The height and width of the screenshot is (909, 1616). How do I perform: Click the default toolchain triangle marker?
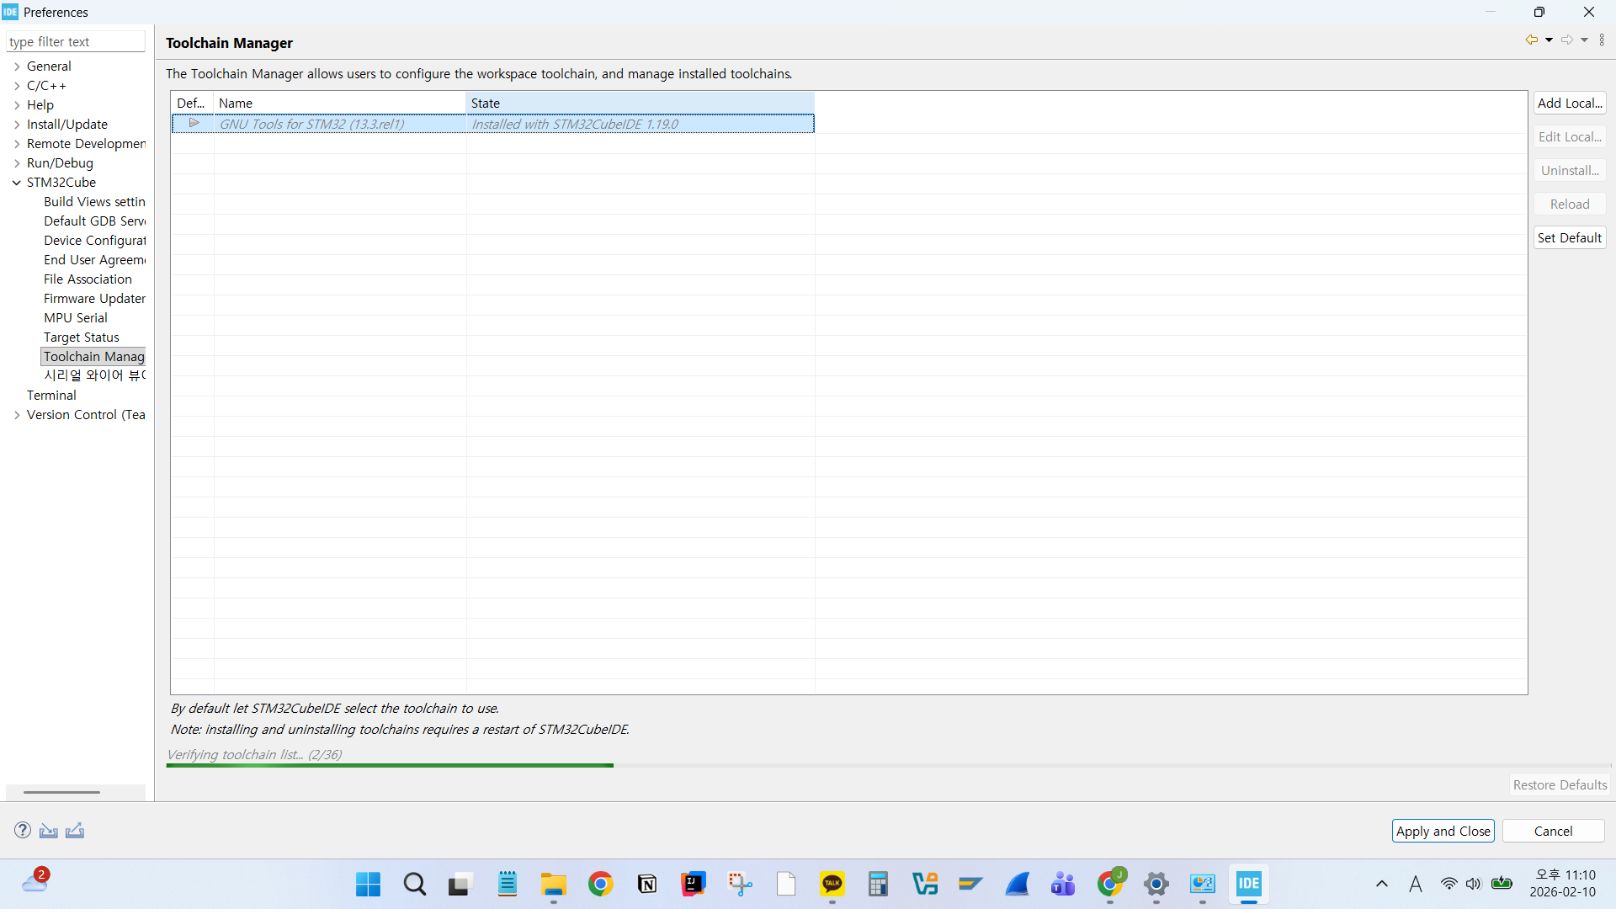tap(194, 123)
